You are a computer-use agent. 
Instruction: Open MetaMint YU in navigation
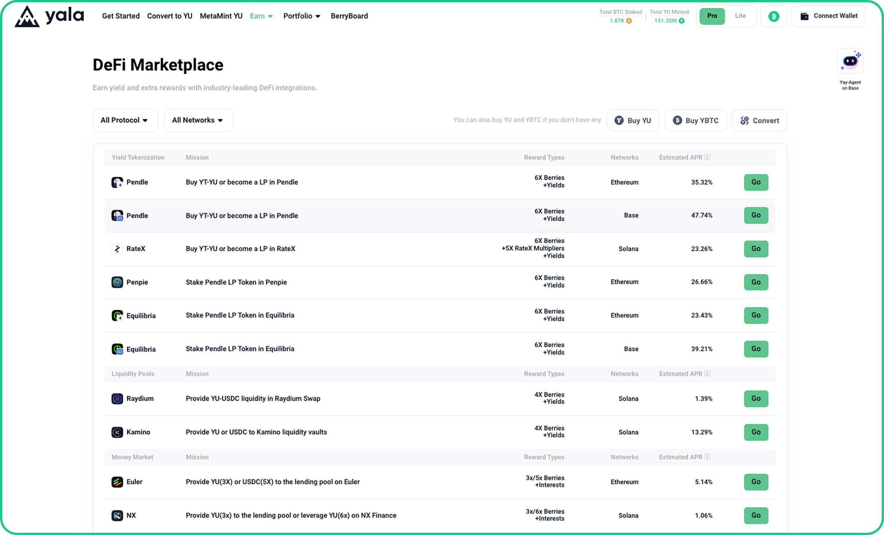(x=221, y=16)
